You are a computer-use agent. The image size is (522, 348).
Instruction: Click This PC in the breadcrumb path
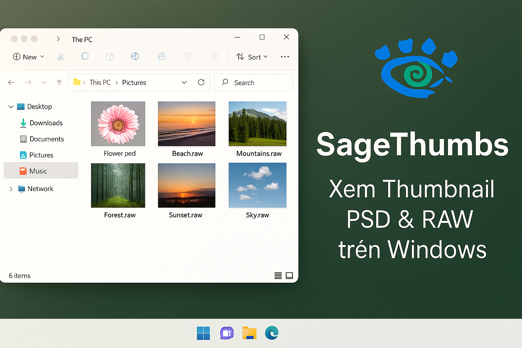click(100, 82)
